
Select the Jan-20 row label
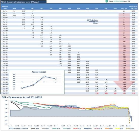tap(5, 93)
